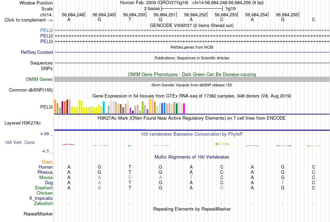Click the 56,684,255 position label
330x222 pixels.
pyautogui.click(x=287, y=15)
